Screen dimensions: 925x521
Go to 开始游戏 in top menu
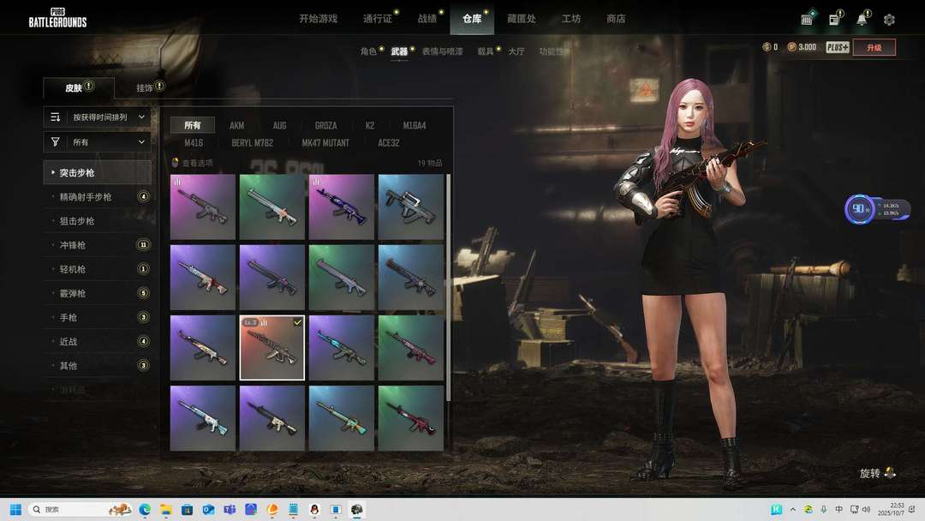click(x=318, y=19)
